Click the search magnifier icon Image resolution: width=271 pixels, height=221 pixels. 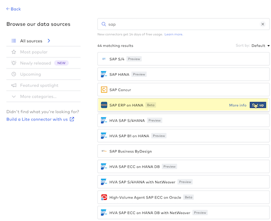tap(104, 24)
